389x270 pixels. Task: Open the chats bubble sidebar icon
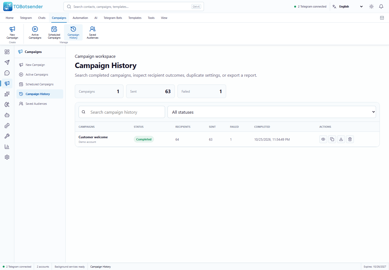(x=7, y=73)
